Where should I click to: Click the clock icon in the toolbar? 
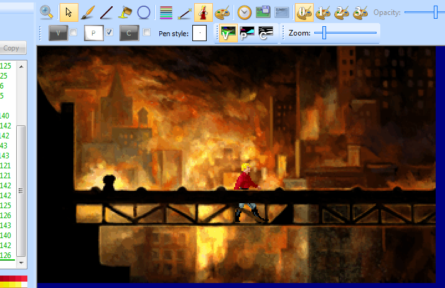click(x=245, y=13)
